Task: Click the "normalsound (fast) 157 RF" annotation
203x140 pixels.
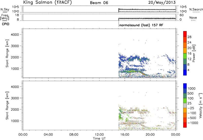Action: pos(141,25)
